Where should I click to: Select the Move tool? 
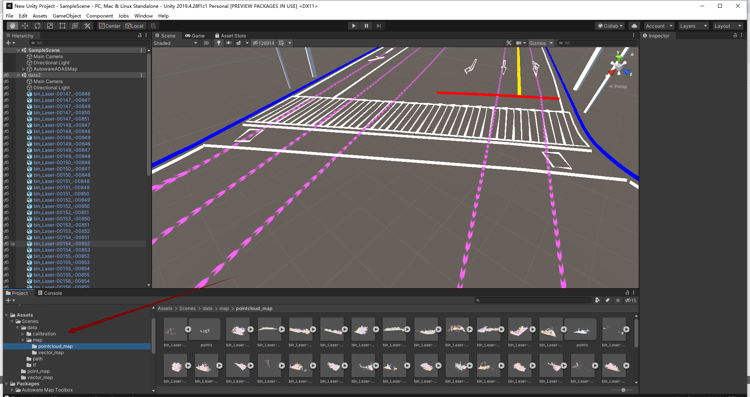click(x=25, y=26)
